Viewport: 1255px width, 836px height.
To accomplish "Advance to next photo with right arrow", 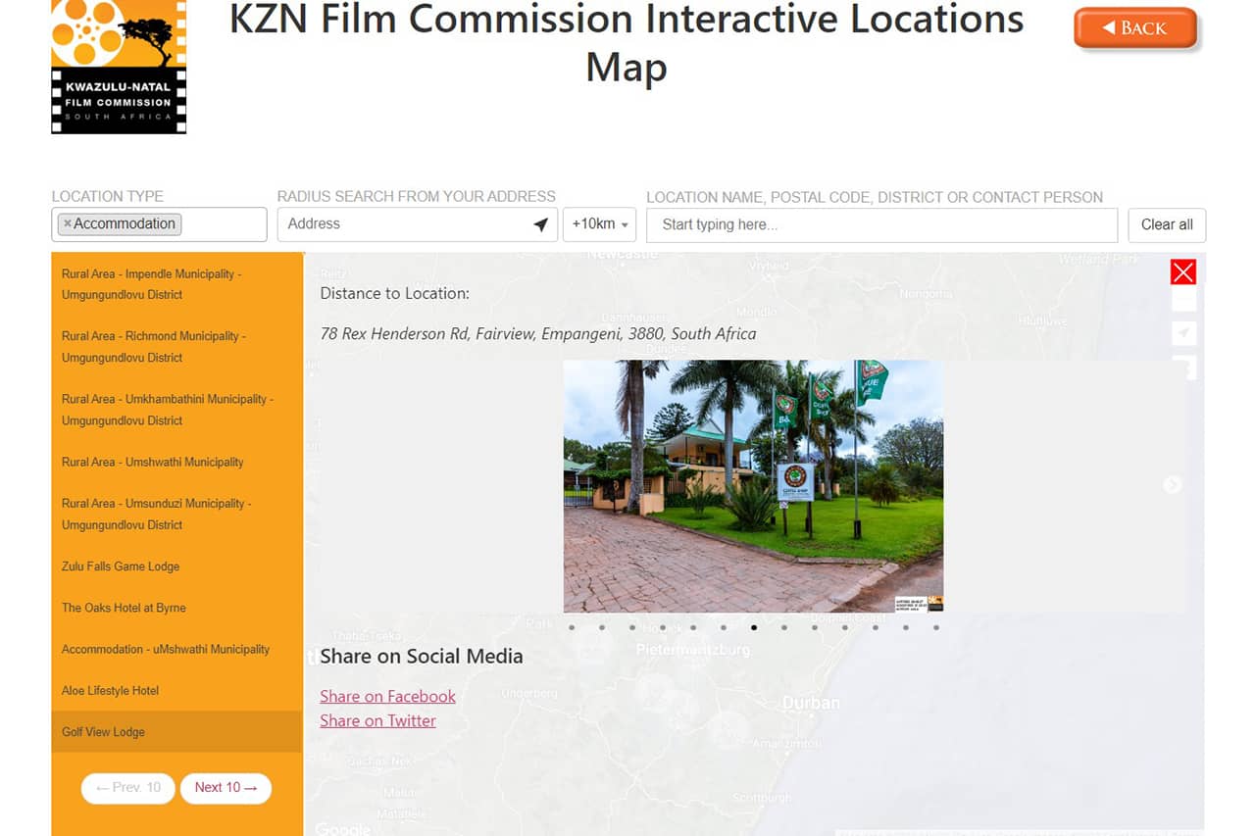I will 1172,485.
